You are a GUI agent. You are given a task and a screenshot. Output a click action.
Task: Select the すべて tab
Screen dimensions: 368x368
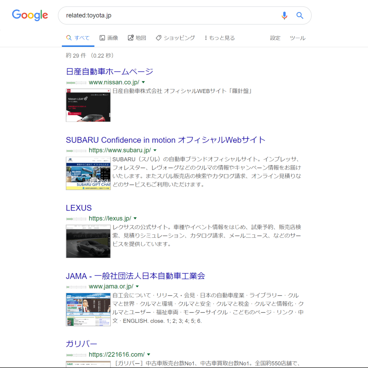pyautogui.click(x=78, y=38)
